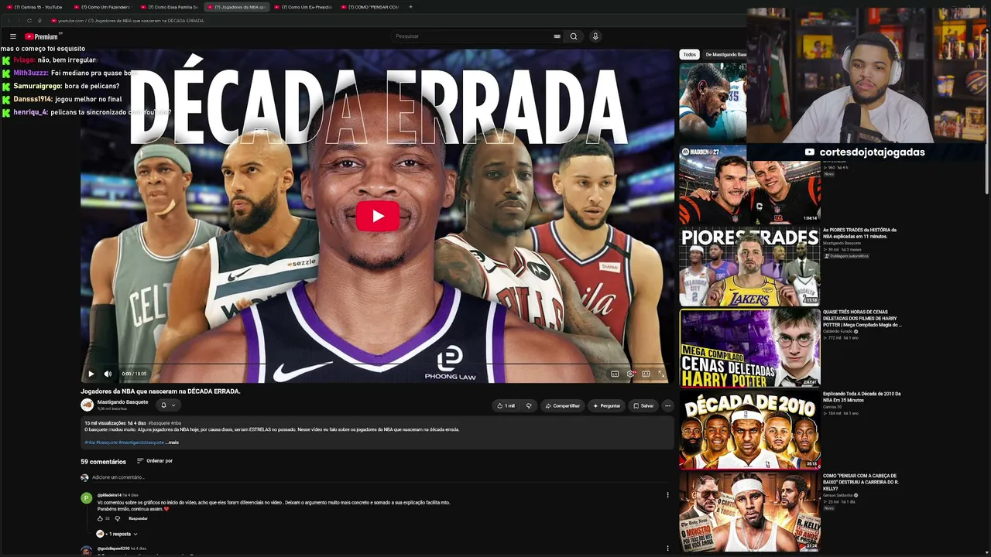
Task: Switch to 'Camisa 15 - YouTube' browser tab
Action: (x=37, y=7)
